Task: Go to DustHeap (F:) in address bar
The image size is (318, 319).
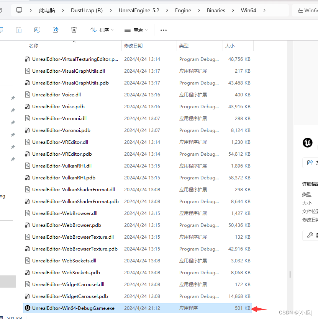Action: pos(87,10)
